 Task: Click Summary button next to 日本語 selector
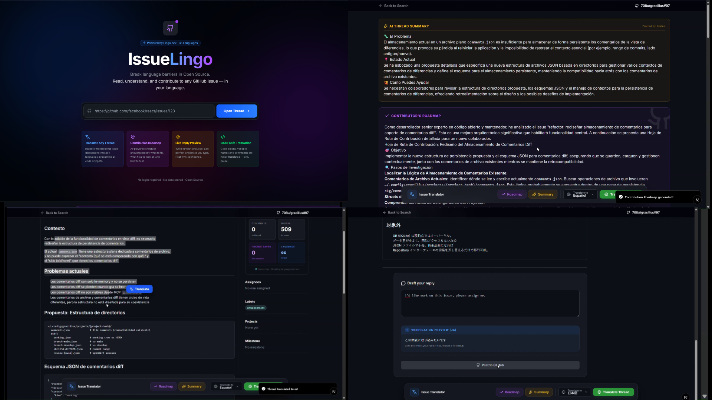[x=538, y=392]
